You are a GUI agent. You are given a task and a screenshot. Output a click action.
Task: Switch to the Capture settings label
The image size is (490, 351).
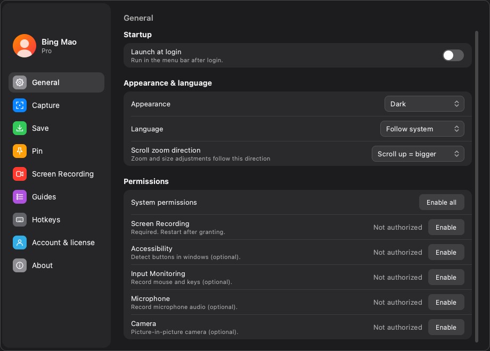(x=46, y=105)
